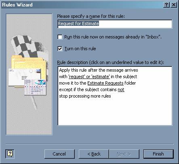Image resolution: width=179 pixels, height=164 pixels.
Task: Click the 'stop processing more rules' line
Action: [85, 96]
